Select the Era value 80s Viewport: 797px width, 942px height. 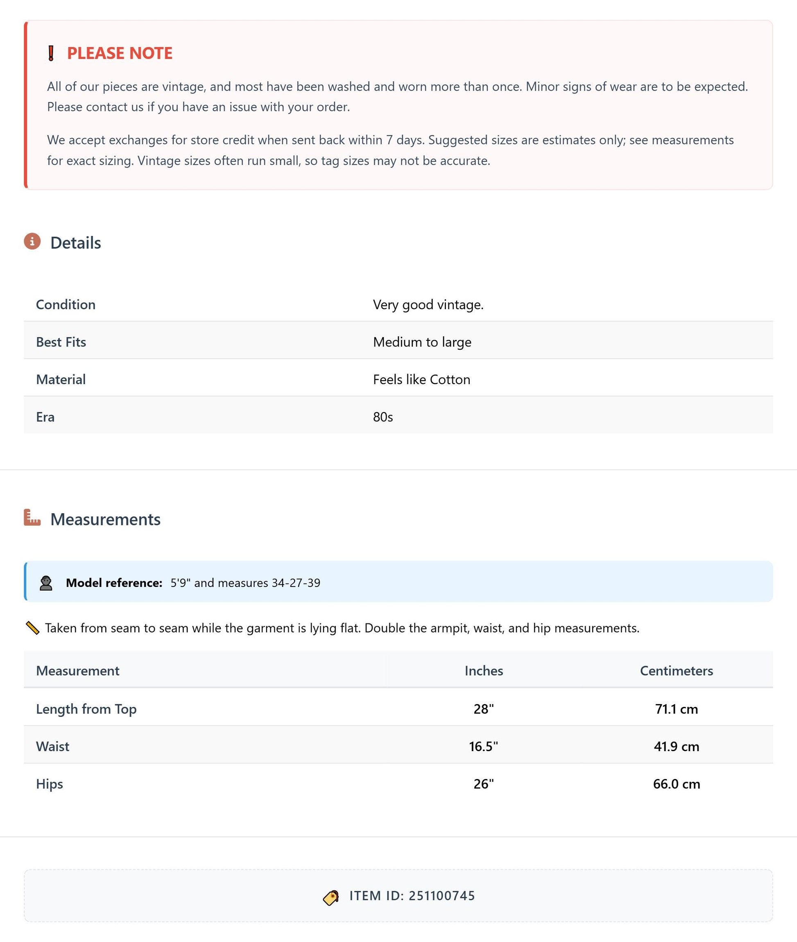(383, 417)
